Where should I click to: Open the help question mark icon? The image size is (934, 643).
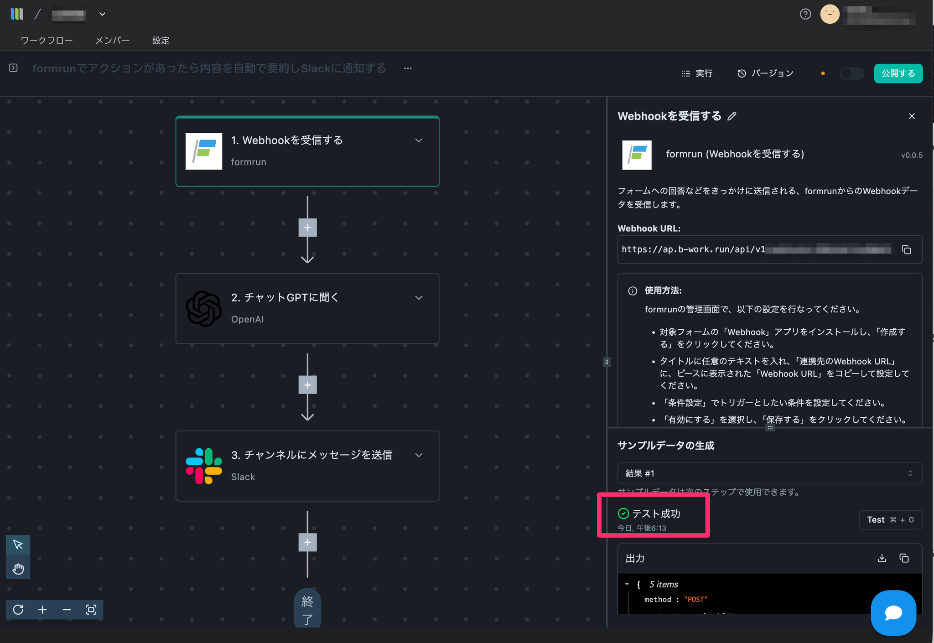click(x=805, y=14)
